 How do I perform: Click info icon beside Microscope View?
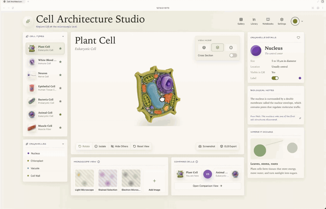coord(99,162)
